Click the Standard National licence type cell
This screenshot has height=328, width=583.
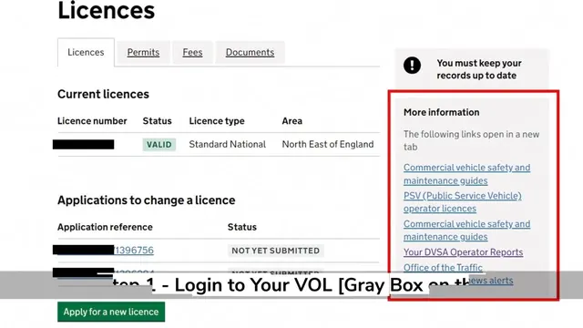227,144
